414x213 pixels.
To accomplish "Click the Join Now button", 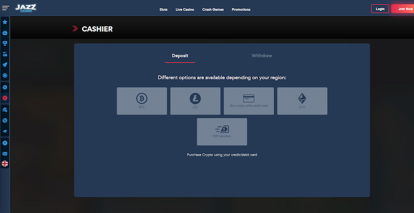I will [403, 9].
